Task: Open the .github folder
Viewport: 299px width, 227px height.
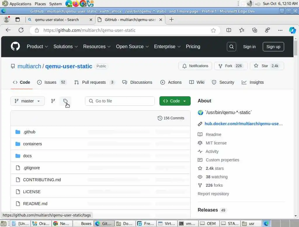Action: coord(29,132)
